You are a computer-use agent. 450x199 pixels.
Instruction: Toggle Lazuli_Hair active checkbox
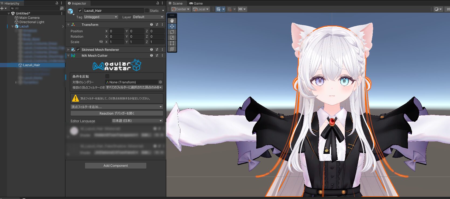[80, 10]
